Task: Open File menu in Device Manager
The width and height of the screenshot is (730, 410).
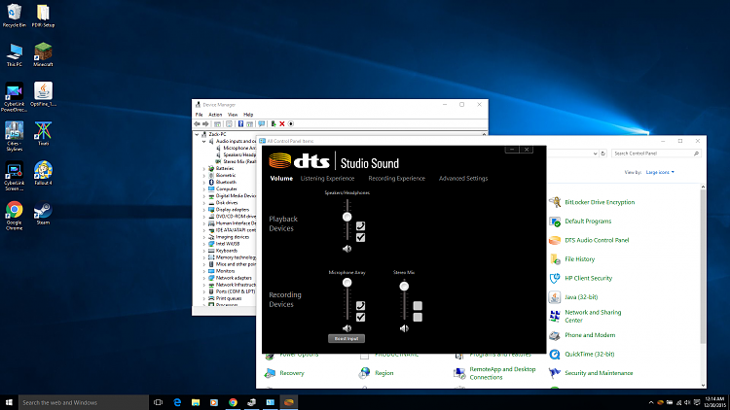Action: [200, 115]
